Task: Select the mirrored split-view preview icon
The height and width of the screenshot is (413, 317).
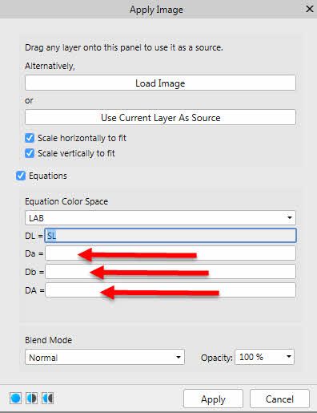Action: (x=48, y=399)
